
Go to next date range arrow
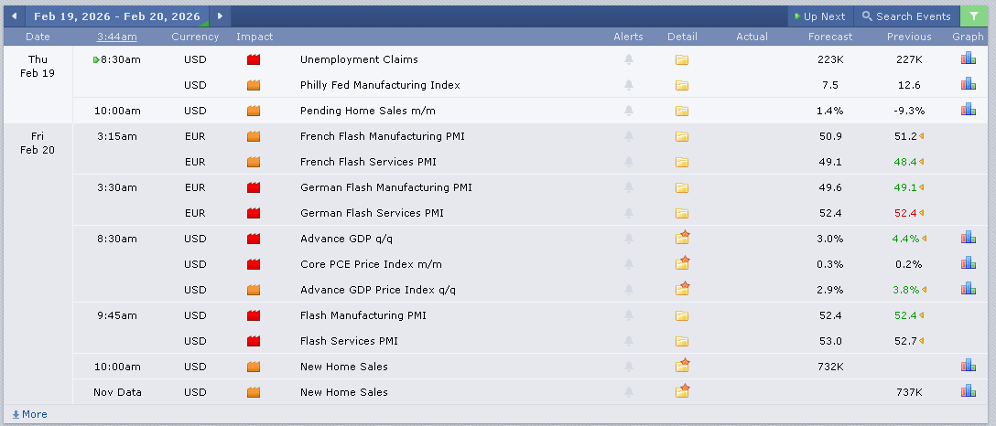pos(220,16)
